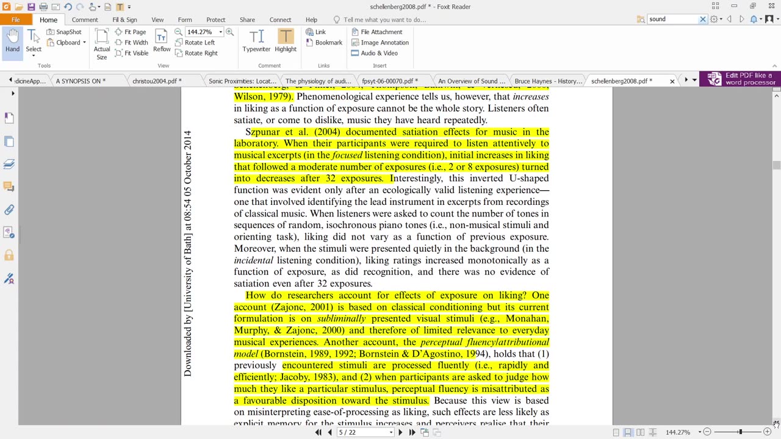This screenshot has height=439, width=781.
Task: Click zoom in magnifier in ribbon
Action: [x=229, y=32]
